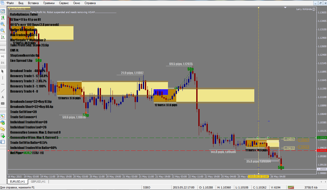Open the Файл menu
Image resolution: width=327 pixels, height=190 pixels.
pos(10,3)
